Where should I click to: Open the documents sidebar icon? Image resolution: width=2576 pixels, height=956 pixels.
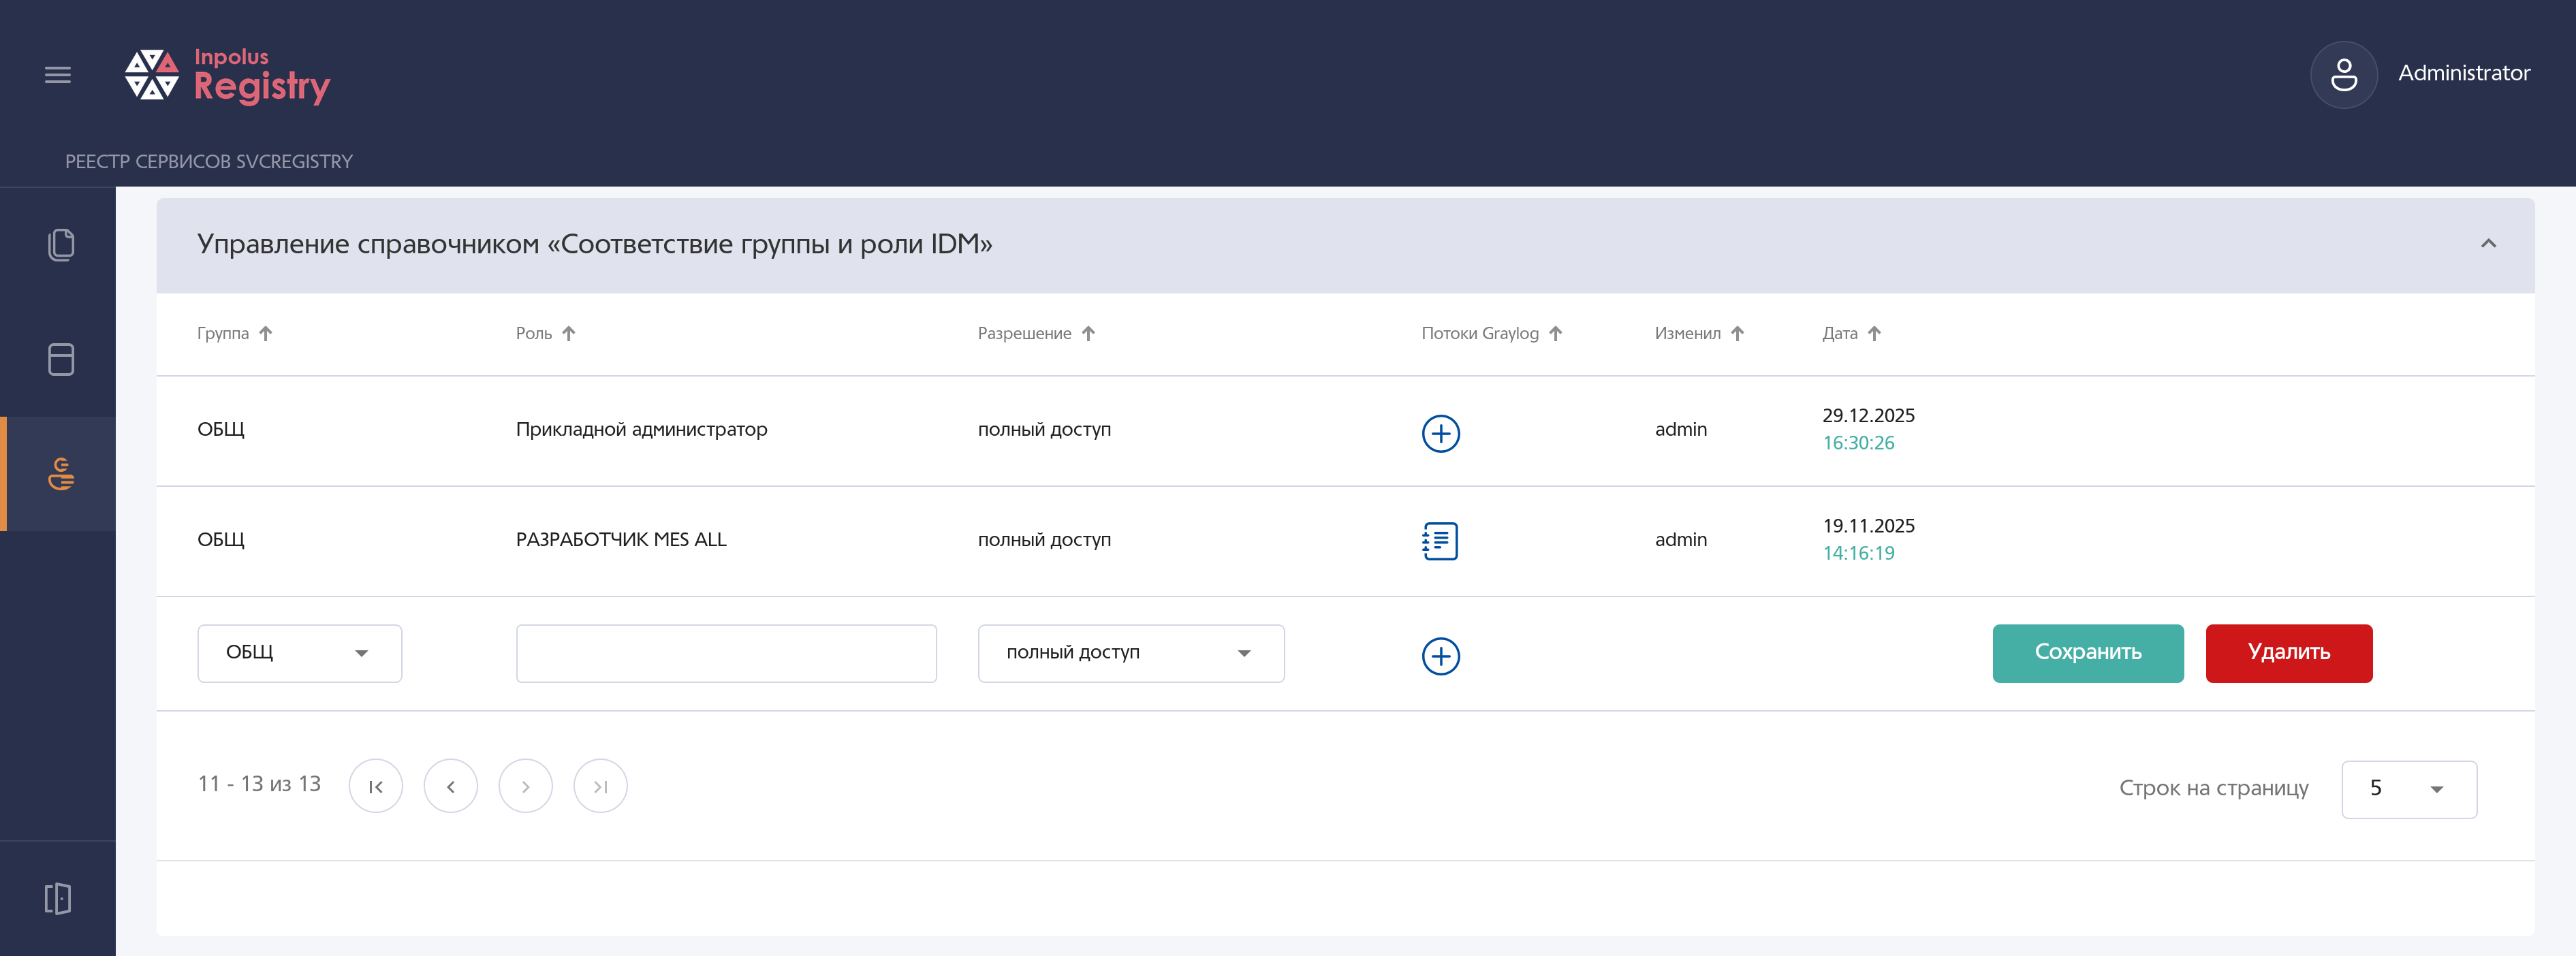[61, 245]
